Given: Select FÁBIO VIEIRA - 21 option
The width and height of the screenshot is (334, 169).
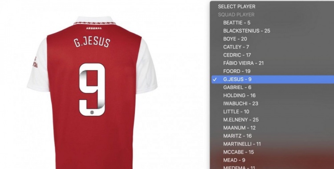Looking at the screenshot, I should 273,63.
